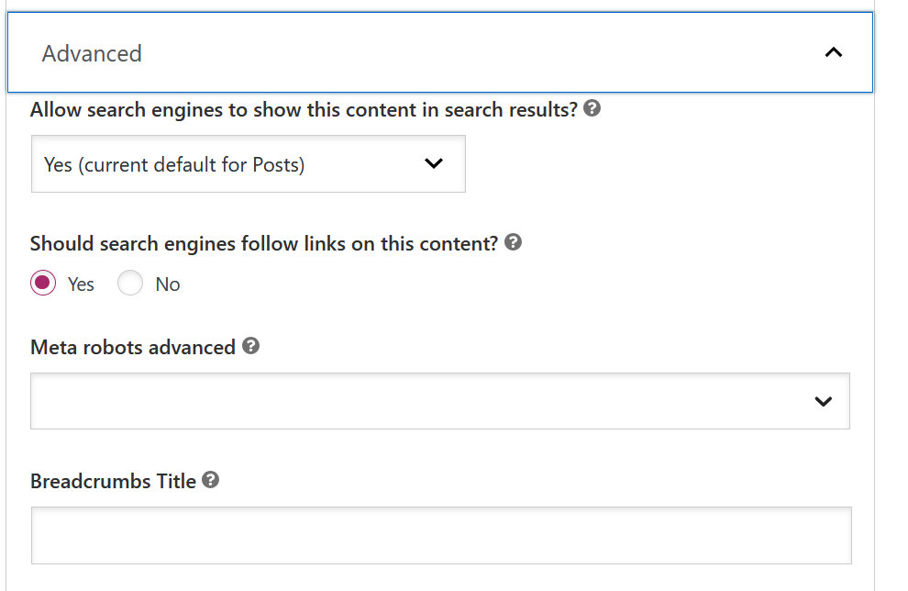Click "Should search engines follow links" label
Image resolution: width=908 pixels, height=591 pixels.
pos(264,244)
